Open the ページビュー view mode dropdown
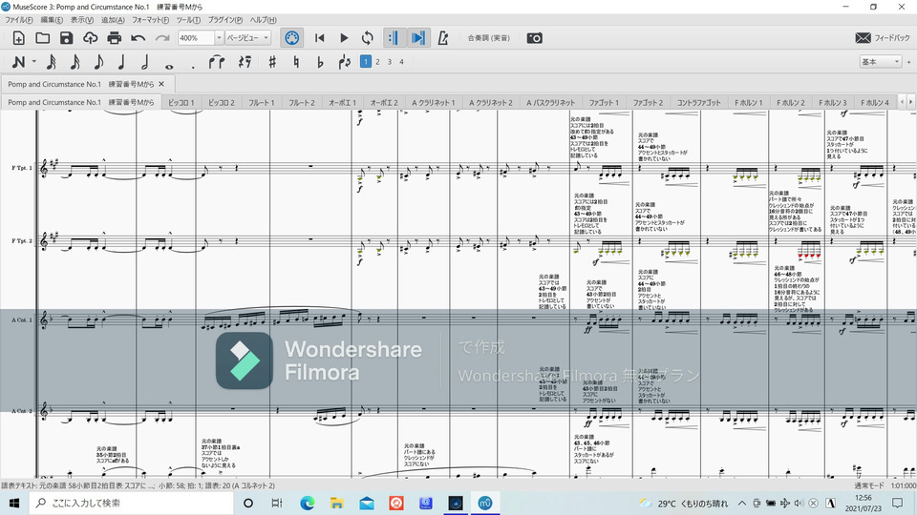The width and height of the screenshot is (917, 515). click(x=248, y=38)
